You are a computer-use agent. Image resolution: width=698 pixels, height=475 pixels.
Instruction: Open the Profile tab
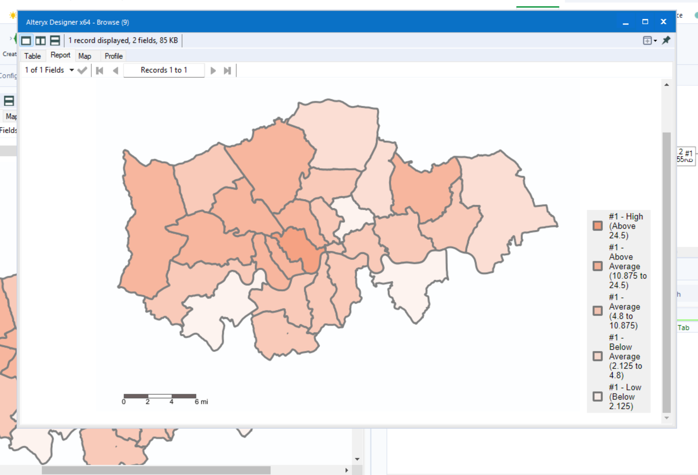[x=113, y=56]
